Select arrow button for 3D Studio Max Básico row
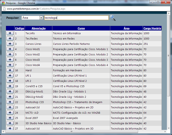The image size is (172, 135). [10, 123]
